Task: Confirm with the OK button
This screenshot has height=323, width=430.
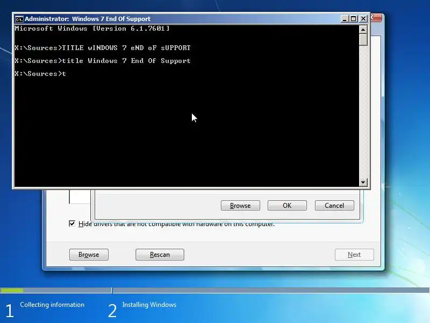Action: click(287, 206)
